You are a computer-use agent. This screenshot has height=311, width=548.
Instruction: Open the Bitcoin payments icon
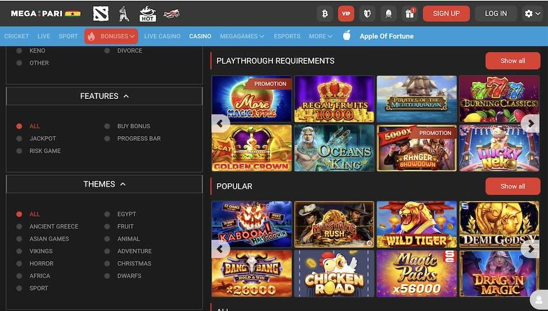(325, 14)
